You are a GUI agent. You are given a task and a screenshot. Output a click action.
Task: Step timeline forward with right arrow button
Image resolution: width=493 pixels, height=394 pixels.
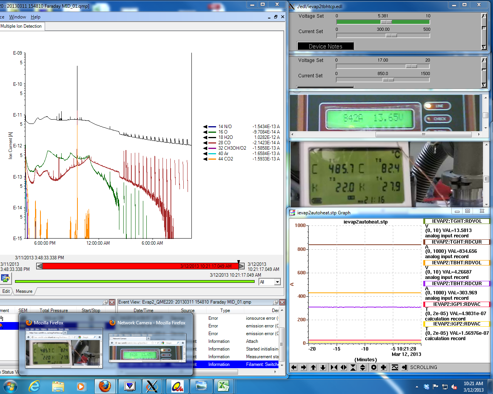click(241, 266)
